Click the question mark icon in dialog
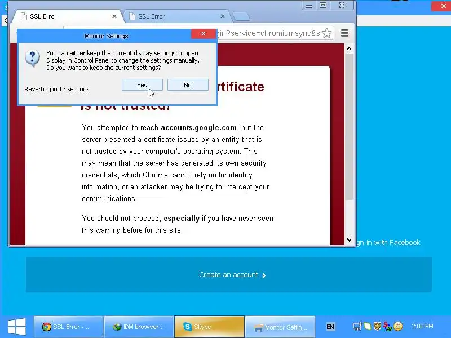This screenshot has width=451, height=338. click(x=32, y=59)
